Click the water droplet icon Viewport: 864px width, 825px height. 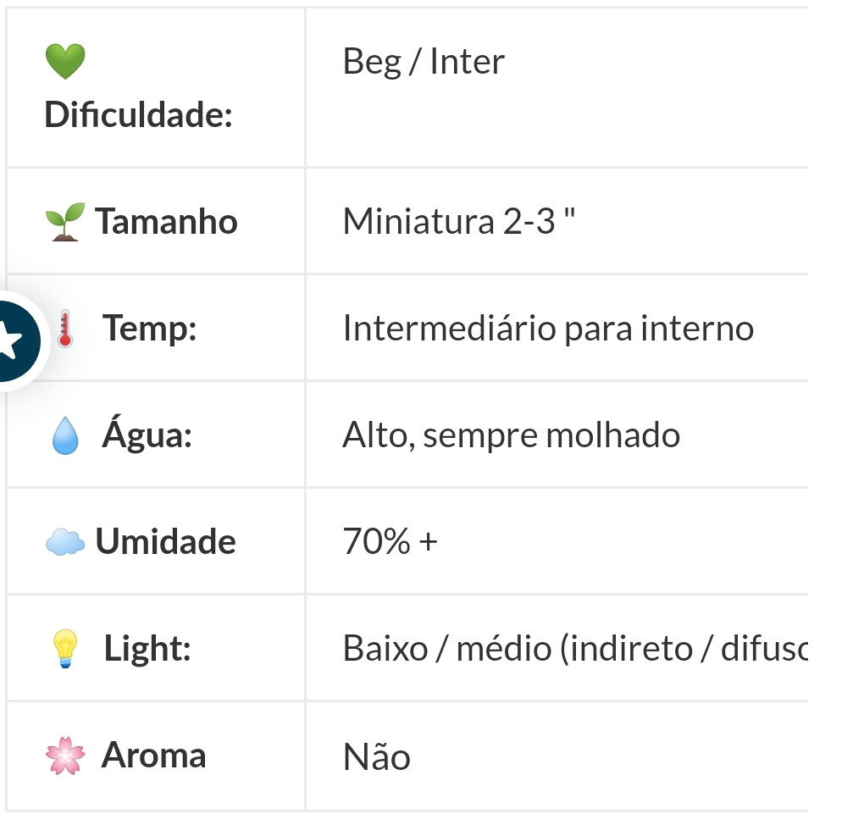click(x=65, y=435)
